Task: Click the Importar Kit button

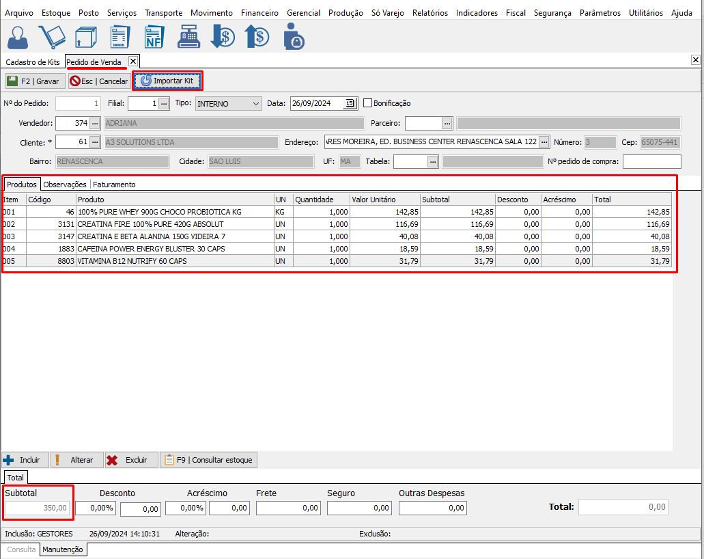Action: pyautogui.click(x=167, y=81)
